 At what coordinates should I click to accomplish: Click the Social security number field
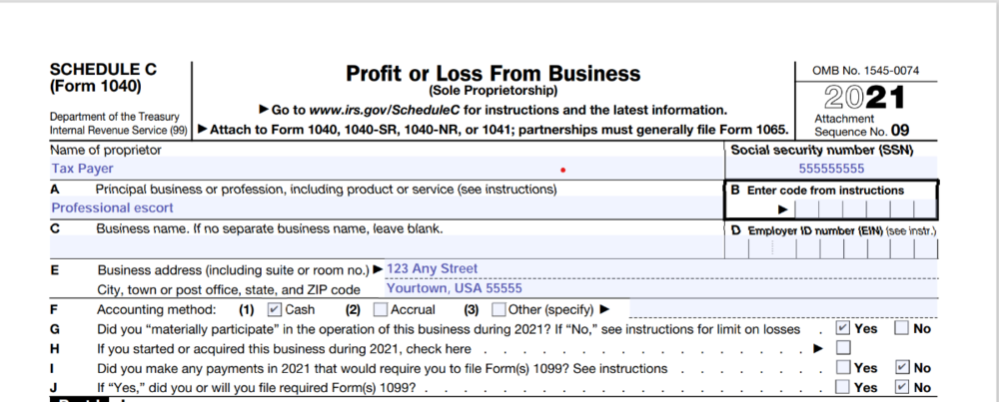coord(831,169)
